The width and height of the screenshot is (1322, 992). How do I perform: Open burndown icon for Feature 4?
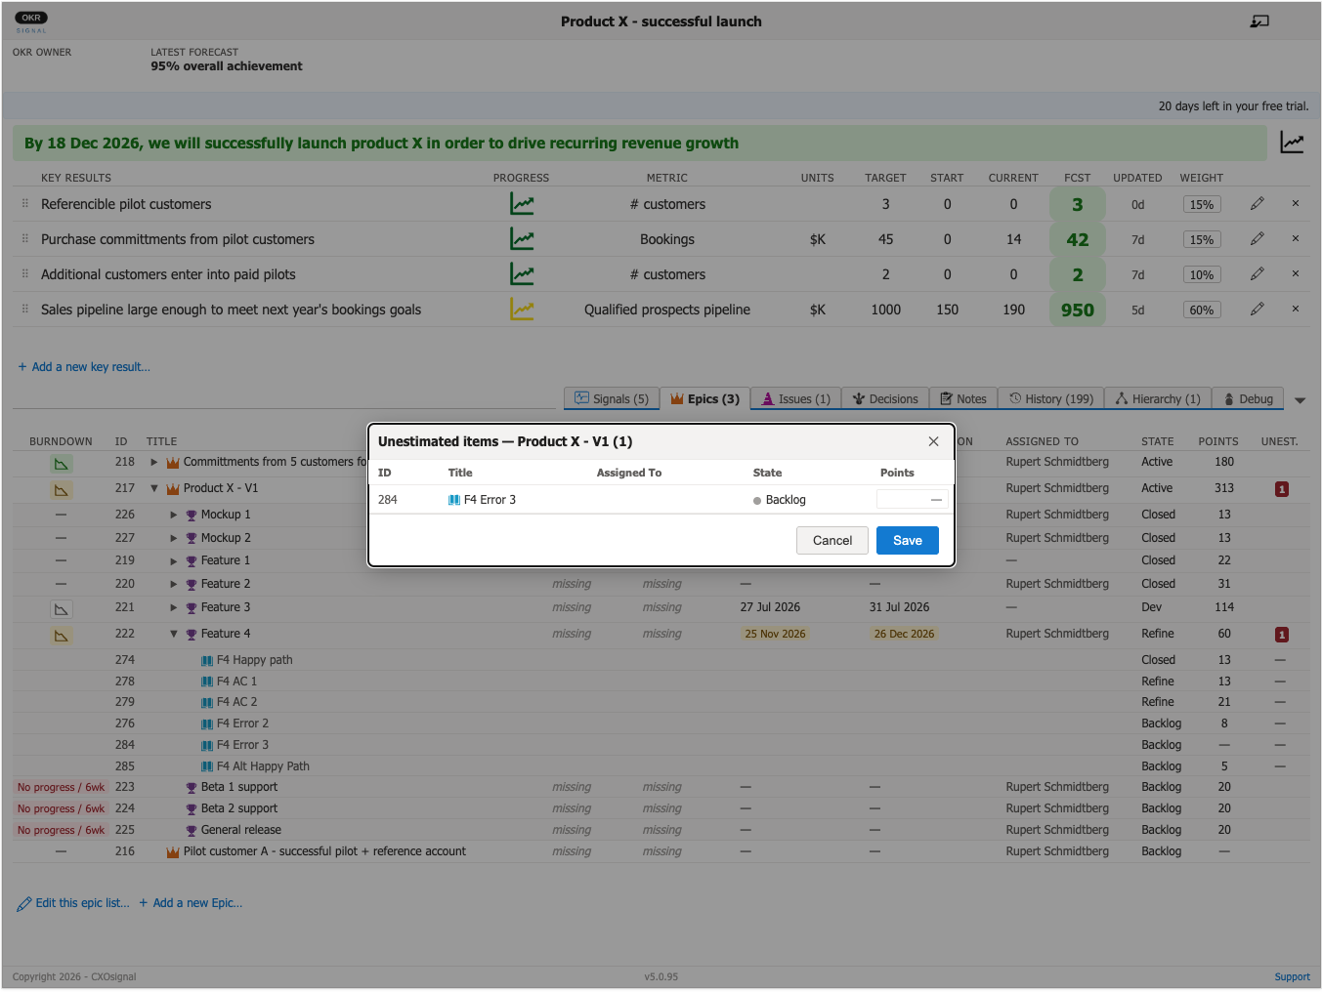tap(62, 636)
